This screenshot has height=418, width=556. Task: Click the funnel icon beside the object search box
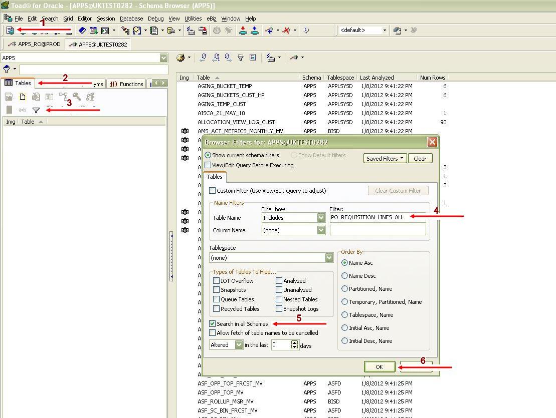(7, 69)
